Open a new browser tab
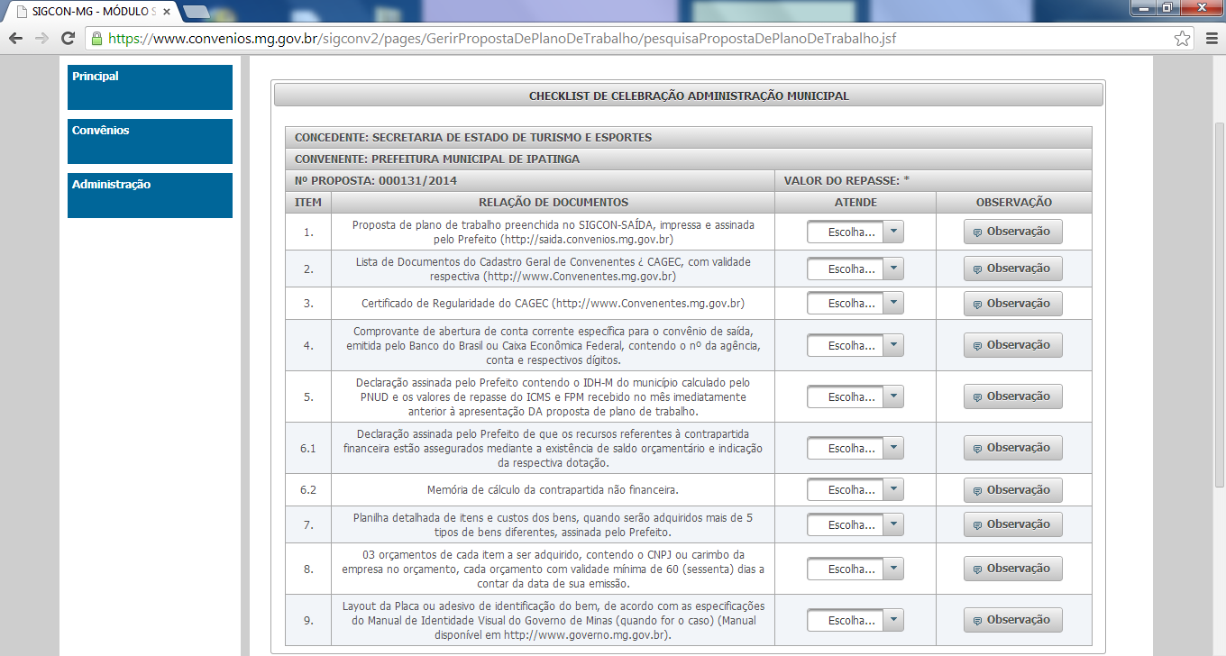The height and width of the screenshot is (656, 1226). click(196, 12)
